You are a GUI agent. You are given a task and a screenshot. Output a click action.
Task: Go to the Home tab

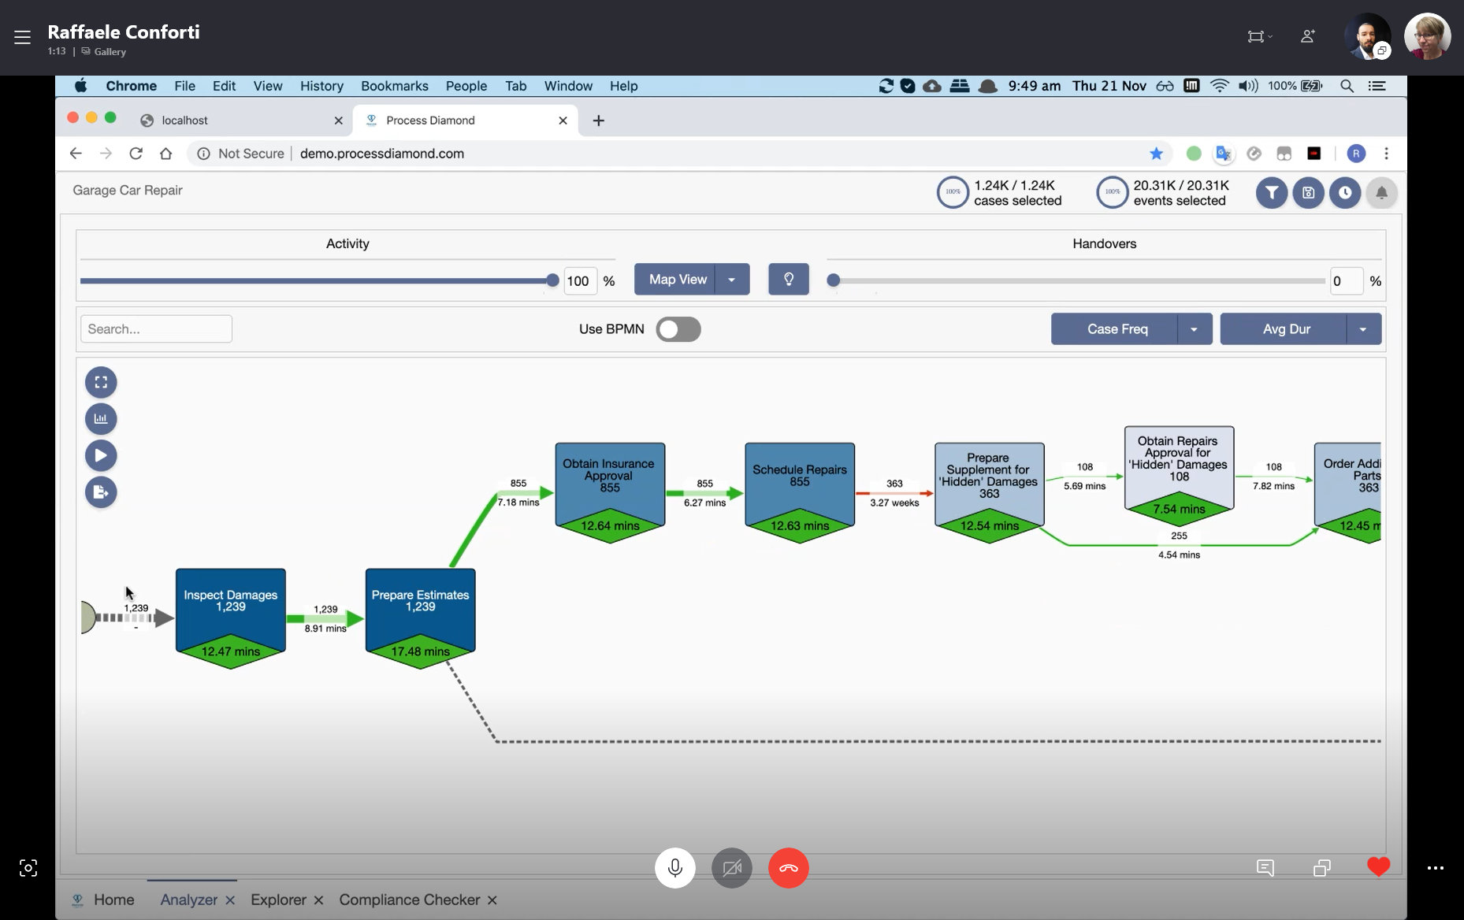pos(103,900)
